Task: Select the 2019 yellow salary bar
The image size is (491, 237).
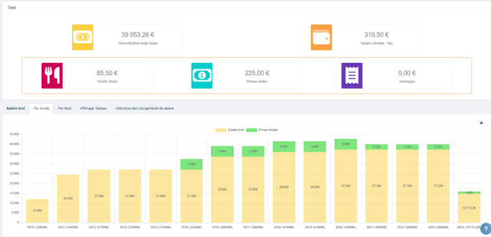Action: click(x=315, y=187)
